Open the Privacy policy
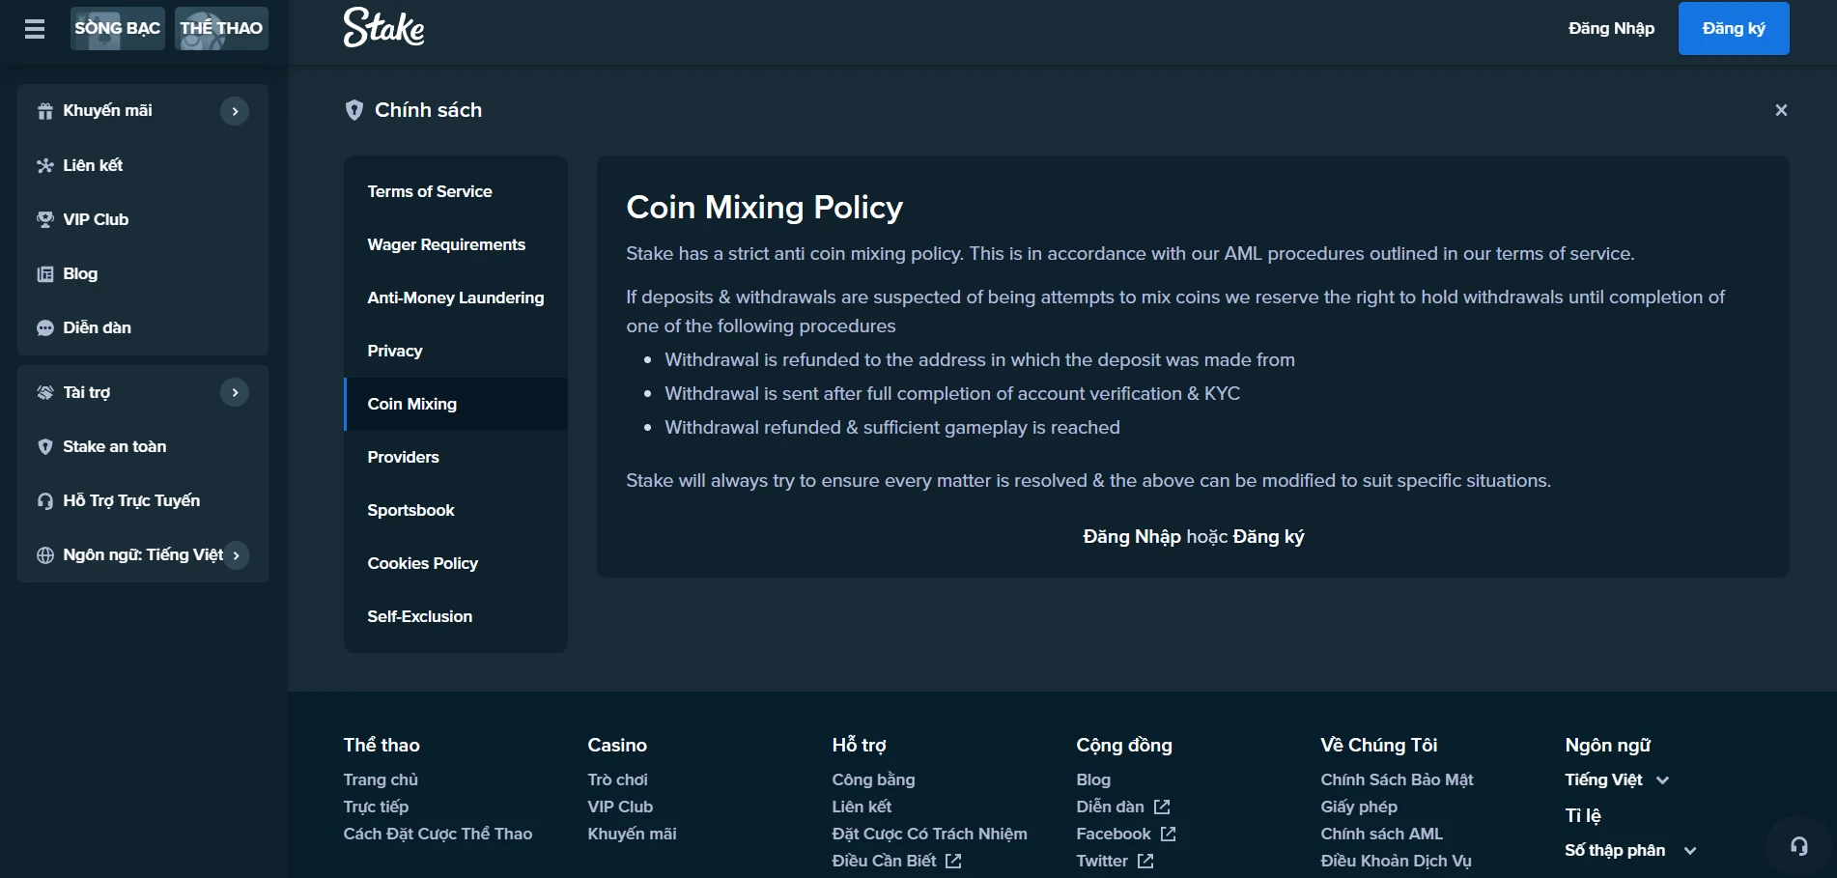This screenshot has width=1837, height=878. click(456, 351)
